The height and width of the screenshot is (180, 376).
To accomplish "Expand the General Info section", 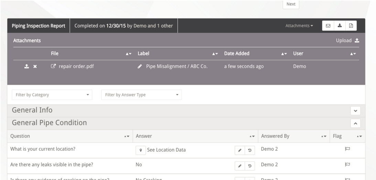I will tap(355, 111).
